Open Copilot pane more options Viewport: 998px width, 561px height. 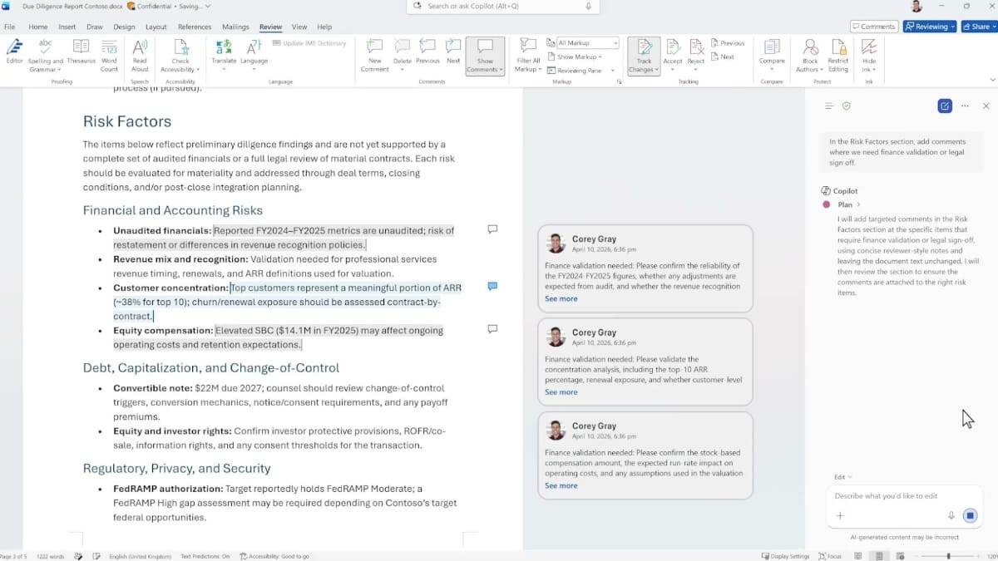click(965, 106)
